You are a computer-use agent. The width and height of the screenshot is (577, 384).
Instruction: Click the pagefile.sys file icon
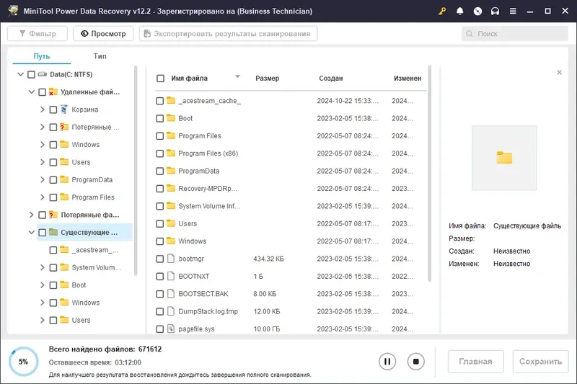171,329
